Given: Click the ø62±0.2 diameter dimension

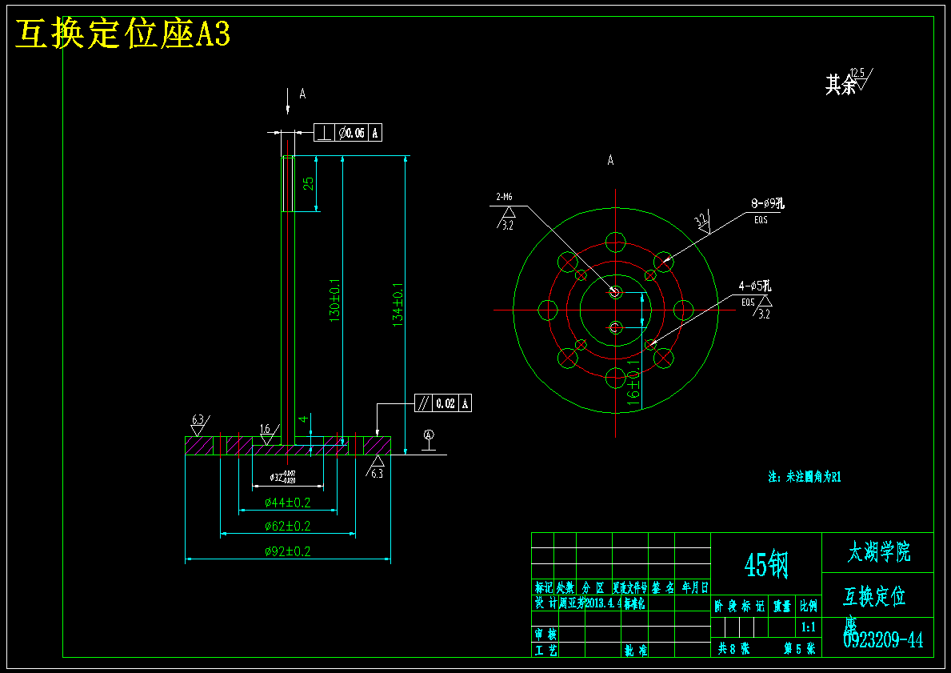Looking at the screenshot, I should click(x=287, y=526).
